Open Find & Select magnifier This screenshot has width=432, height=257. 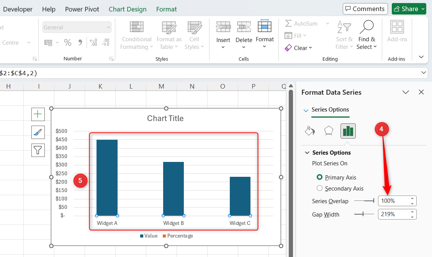367,35
